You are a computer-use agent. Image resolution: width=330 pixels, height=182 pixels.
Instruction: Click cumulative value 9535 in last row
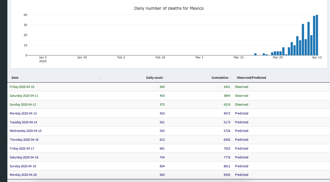pyautogui.click(x=227, y=175)
